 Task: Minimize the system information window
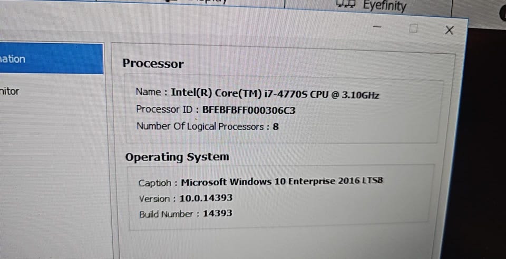(x=377, y=26)
